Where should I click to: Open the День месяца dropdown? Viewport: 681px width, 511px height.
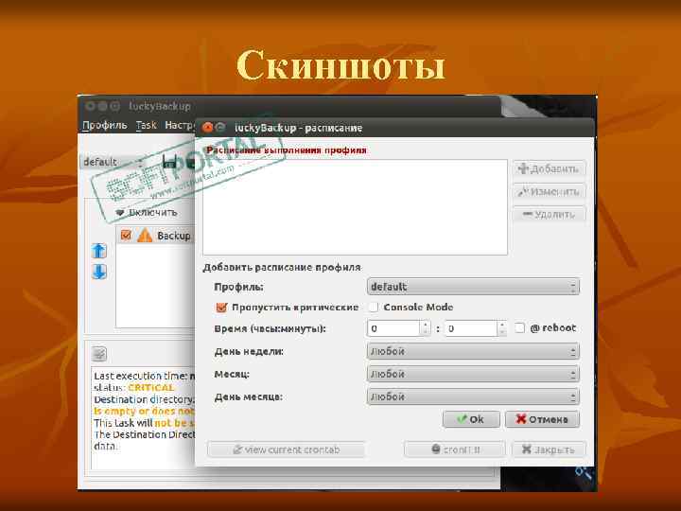pos(473,396)
